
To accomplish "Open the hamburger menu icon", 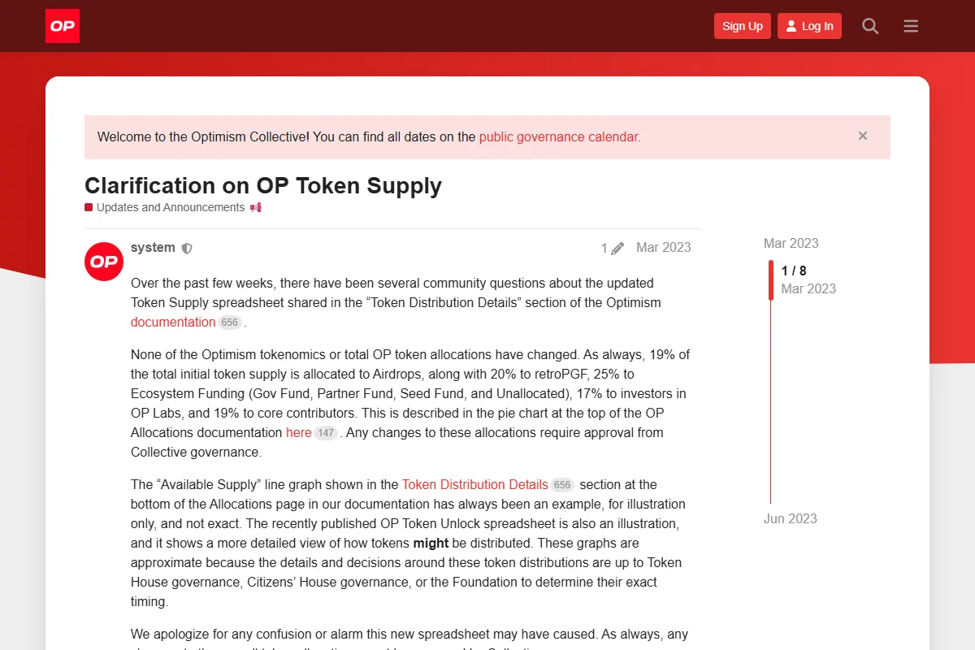I will tap(911, 26).
